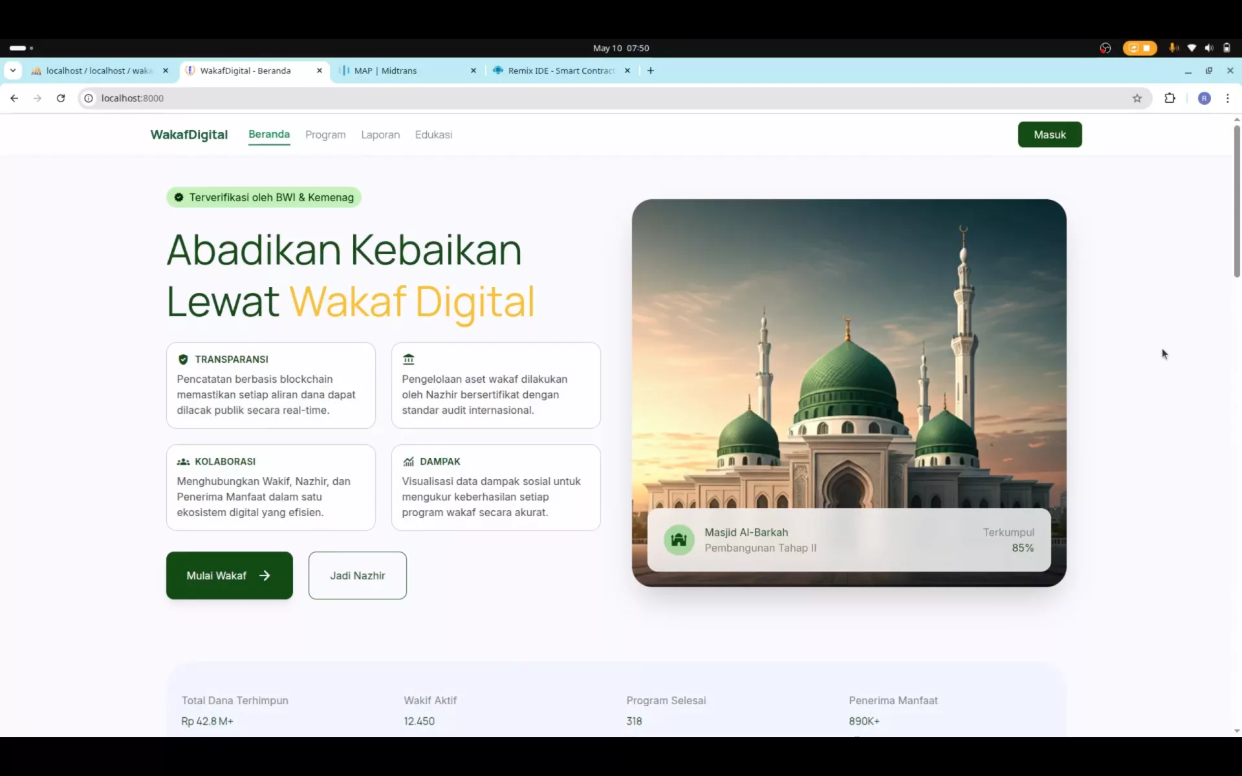The image size is (1242, 776).
Task: Open the Laporan navigation link
Action: pyautogui.click(x=380, y=135)
